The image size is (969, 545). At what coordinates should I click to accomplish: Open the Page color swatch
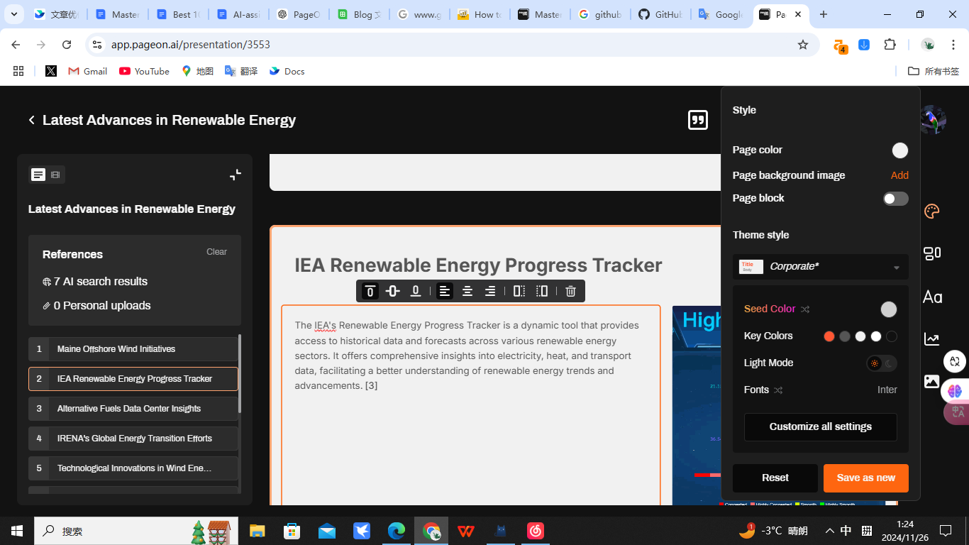900,150
